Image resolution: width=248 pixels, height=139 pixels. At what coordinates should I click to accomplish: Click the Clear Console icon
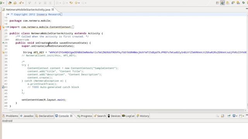coord(217,116)
